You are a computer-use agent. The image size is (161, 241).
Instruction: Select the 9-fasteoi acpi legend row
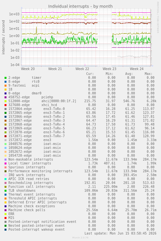pyautogui.click(x=79, y=85)
